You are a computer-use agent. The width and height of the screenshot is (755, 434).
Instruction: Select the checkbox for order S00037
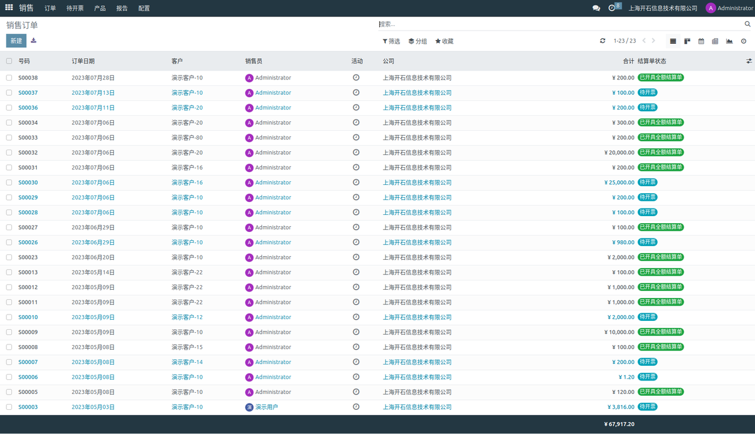tap(9, 93)
